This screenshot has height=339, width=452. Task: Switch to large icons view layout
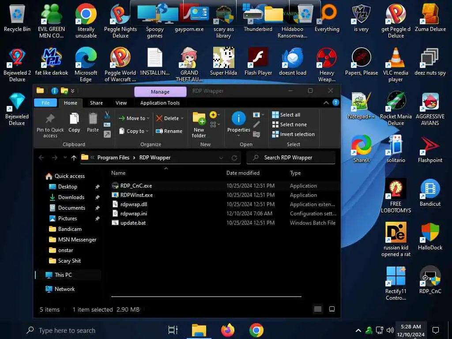coord(332,309)
